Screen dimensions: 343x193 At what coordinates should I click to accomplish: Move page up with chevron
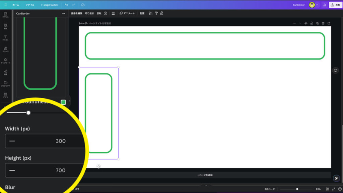[x=295, y=23]
